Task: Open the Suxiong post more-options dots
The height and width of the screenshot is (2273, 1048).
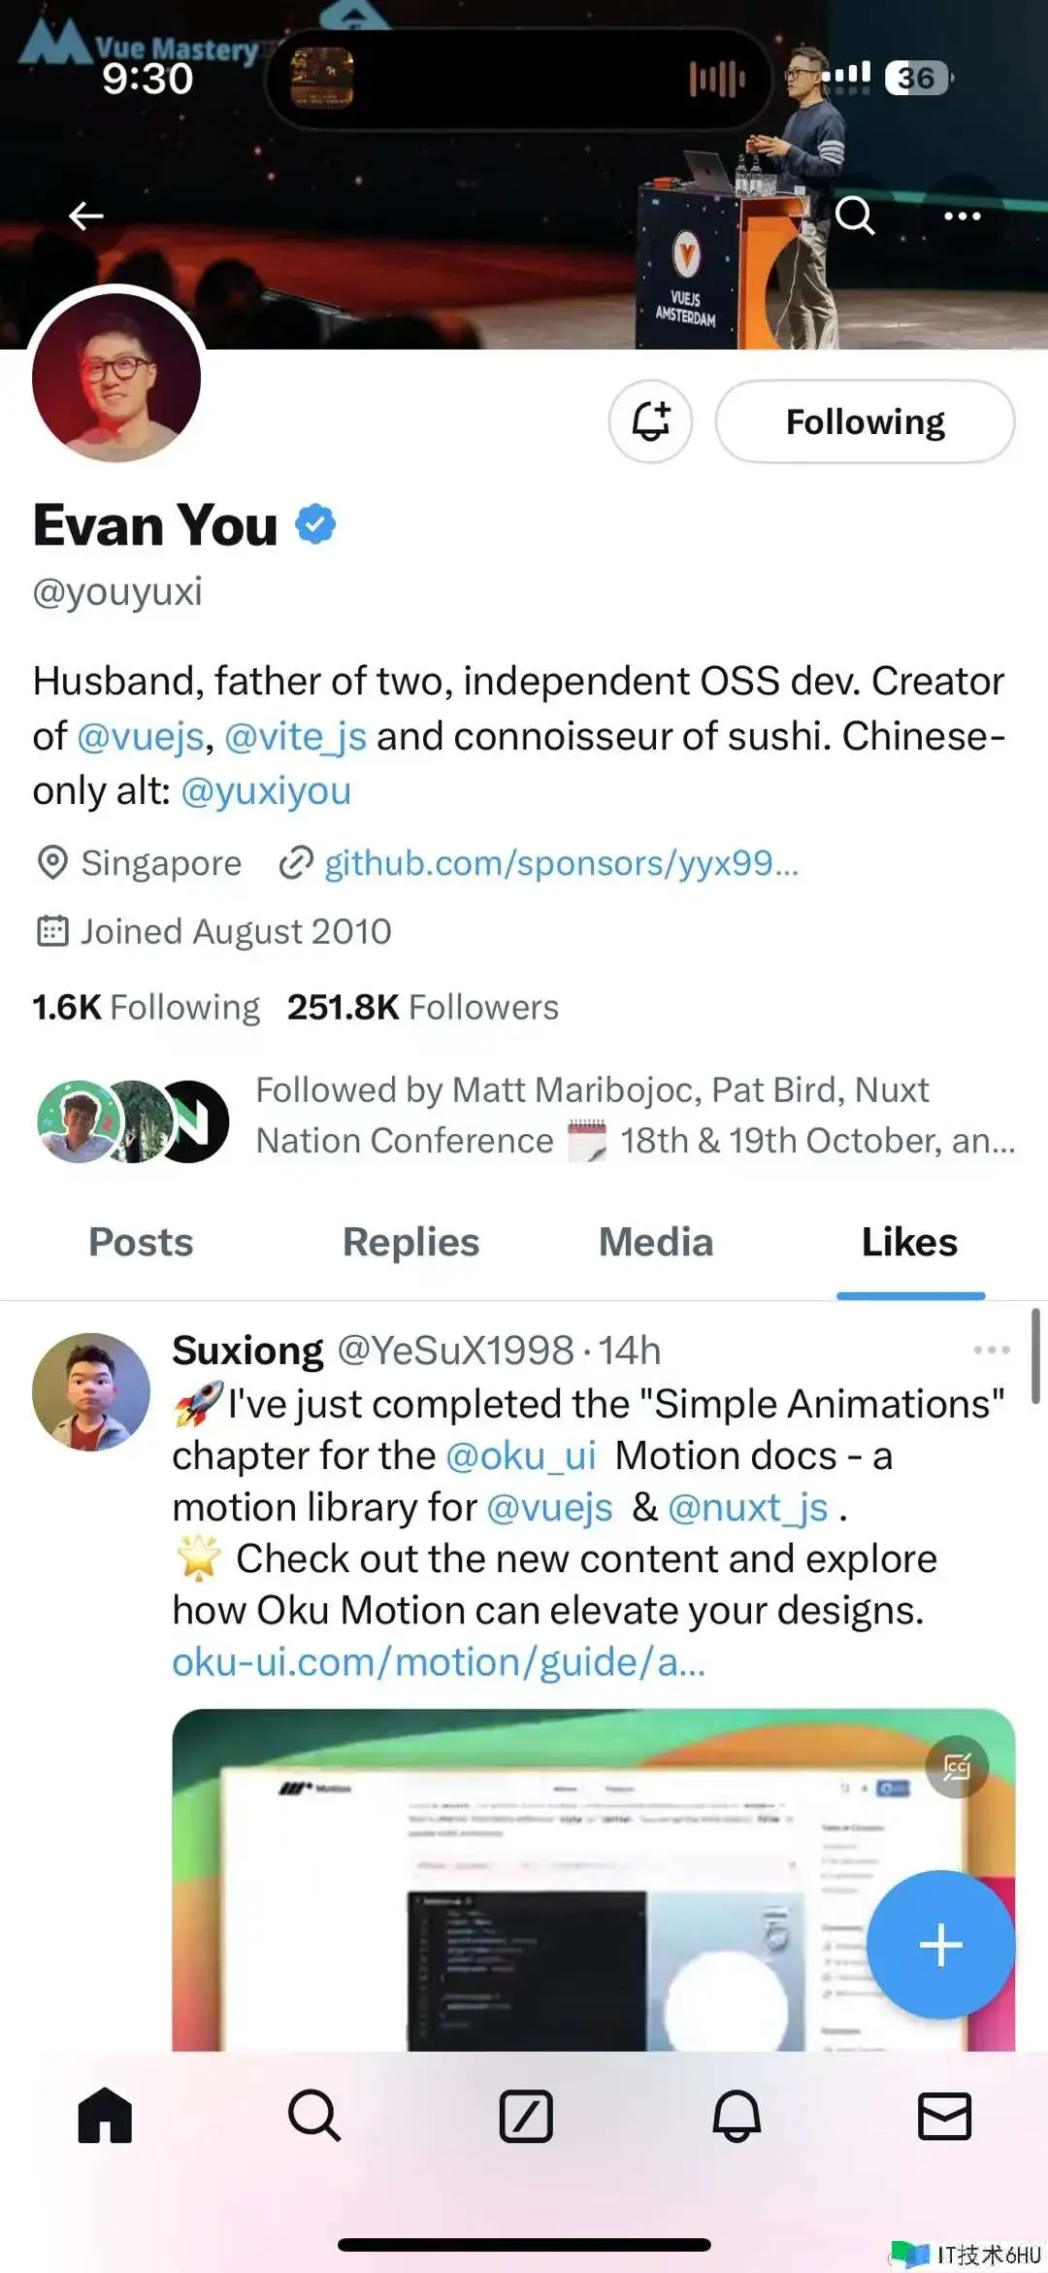Action: pyautogui.click(x=991, y=1350)
